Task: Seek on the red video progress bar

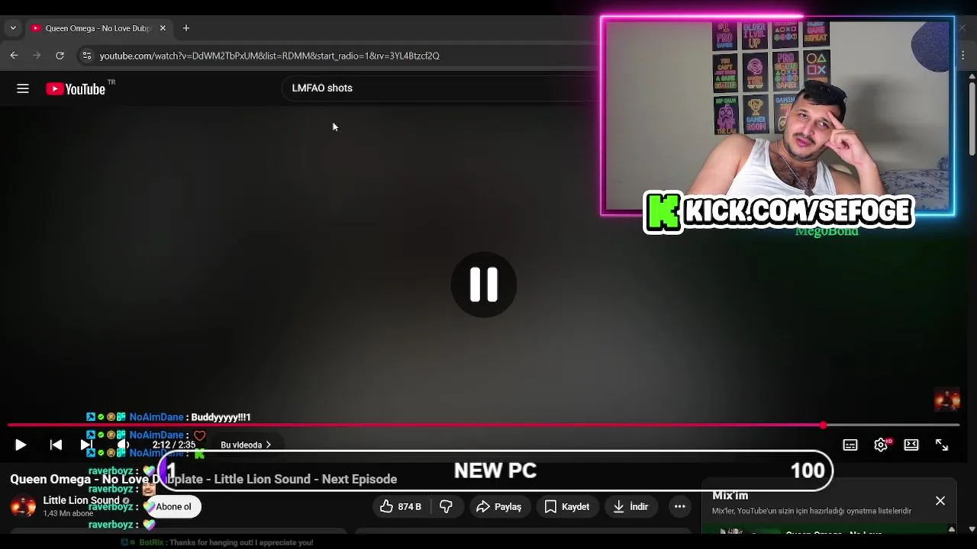Action: click(483, 425)
